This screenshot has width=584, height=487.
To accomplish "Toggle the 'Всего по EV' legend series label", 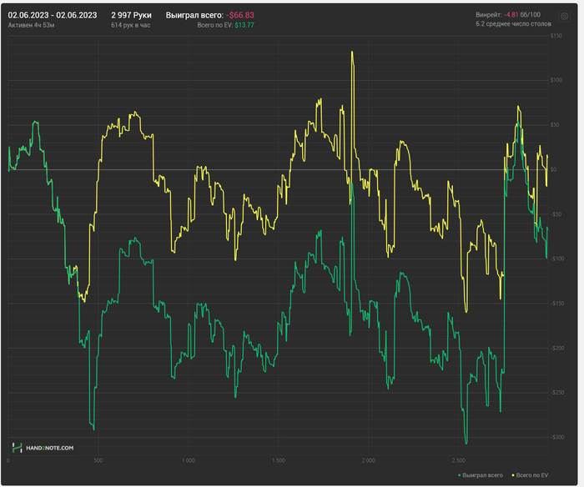I will [x=533, y=474].
